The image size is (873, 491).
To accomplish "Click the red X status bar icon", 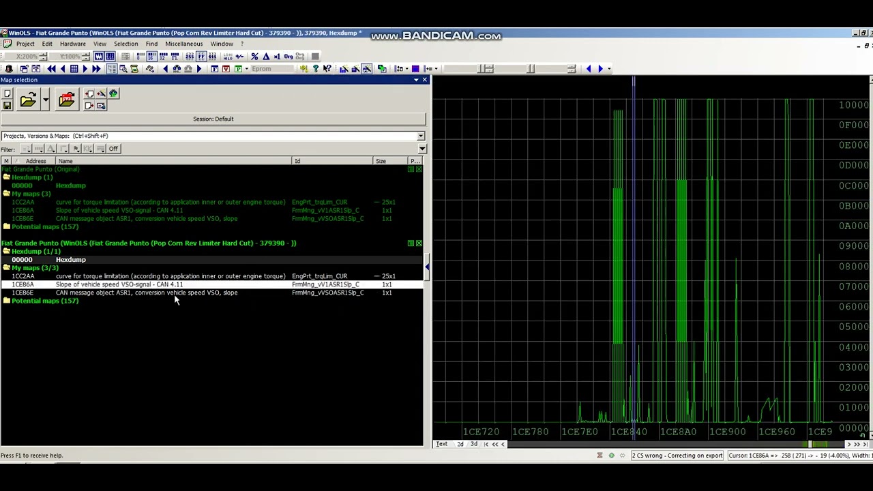I will (x=600, y=456).
